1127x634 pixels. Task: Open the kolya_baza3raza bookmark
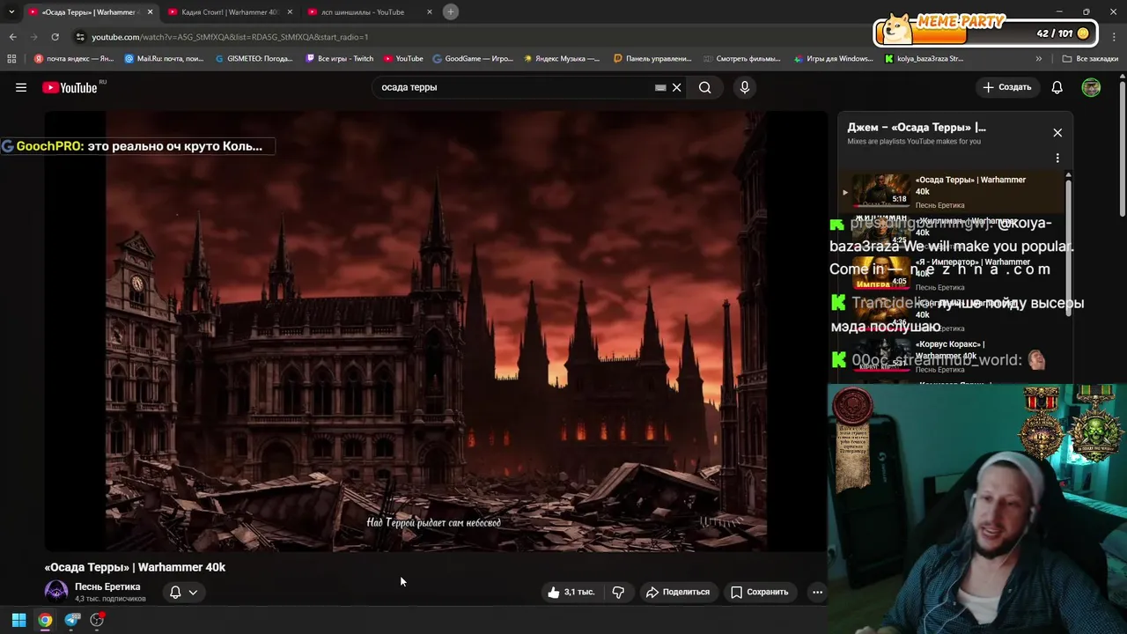[924, 59]
